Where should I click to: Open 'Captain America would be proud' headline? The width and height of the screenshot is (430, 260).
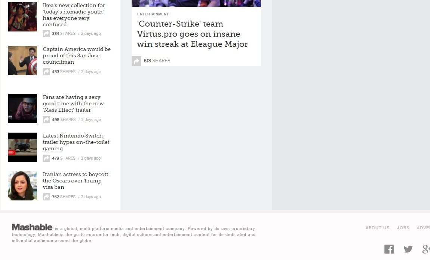coord(77,55)
